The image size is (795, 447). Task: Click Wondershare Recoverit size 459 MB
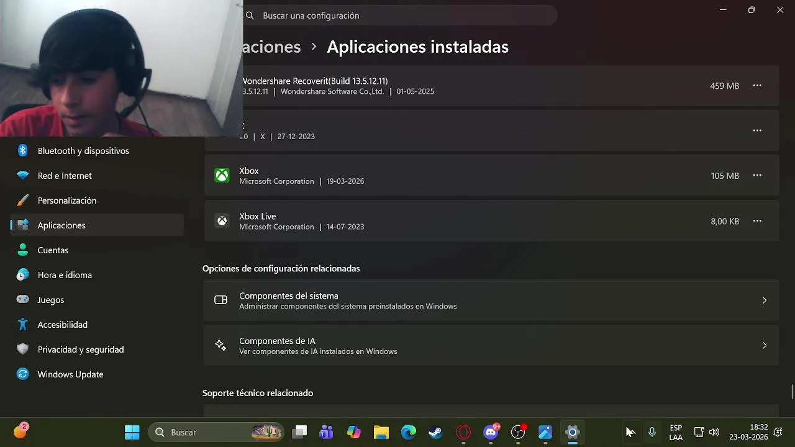pyautogui.click(x=724, y=86)
